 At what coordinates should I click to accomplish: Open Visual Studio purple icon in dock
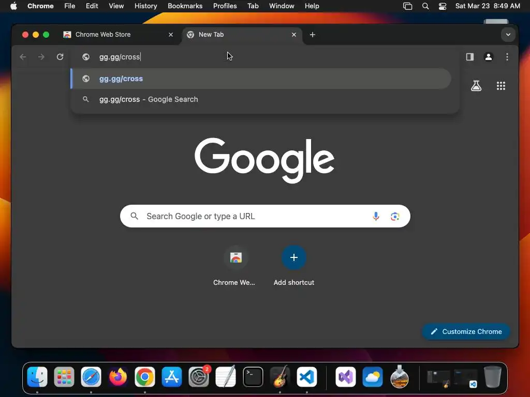[x=345, y=377]
